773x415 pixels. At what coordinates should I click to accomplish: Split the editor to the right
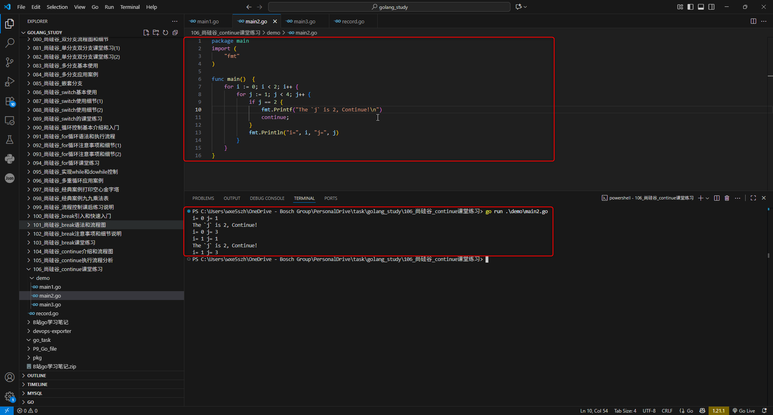tap(753, 21)
